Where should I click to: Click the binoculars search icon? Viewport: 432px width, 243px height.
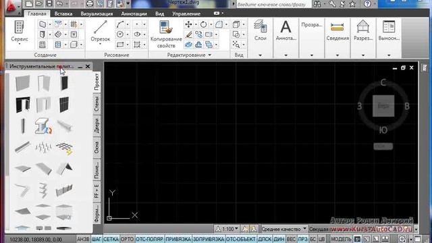point(317,3)
